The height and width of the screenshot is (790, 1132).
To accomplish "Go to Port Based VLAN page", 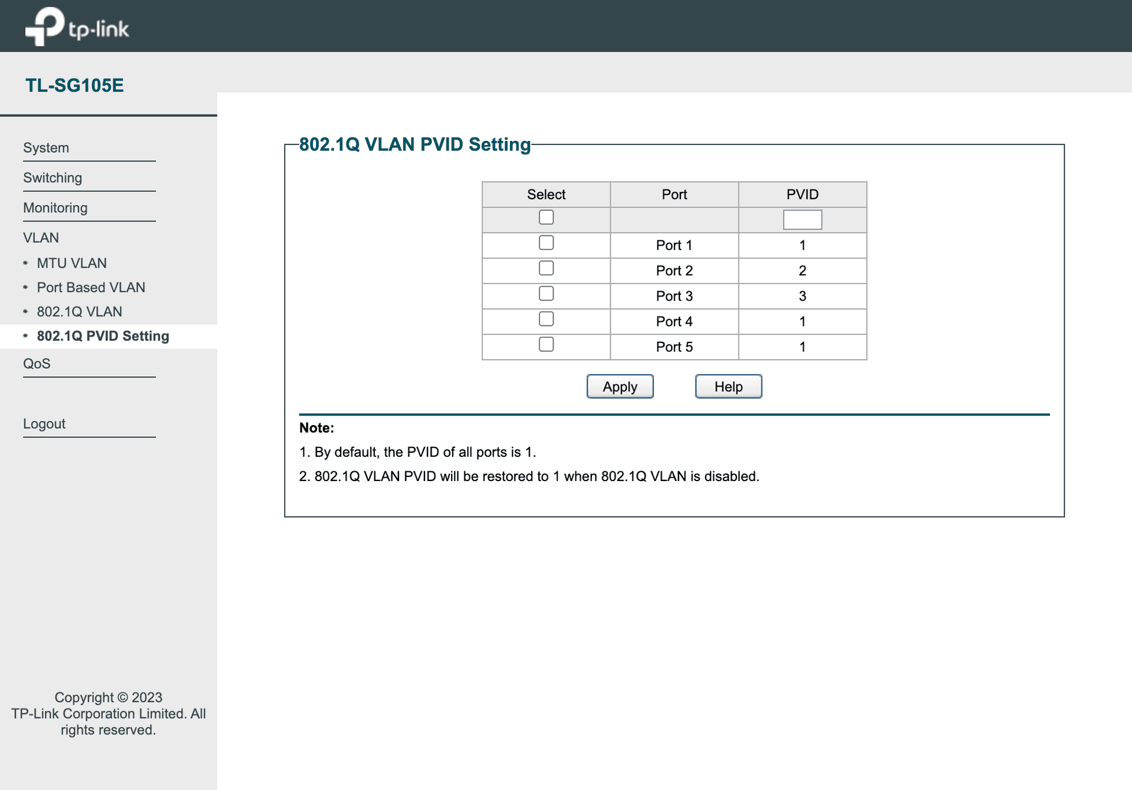I will tap(91, 288).
